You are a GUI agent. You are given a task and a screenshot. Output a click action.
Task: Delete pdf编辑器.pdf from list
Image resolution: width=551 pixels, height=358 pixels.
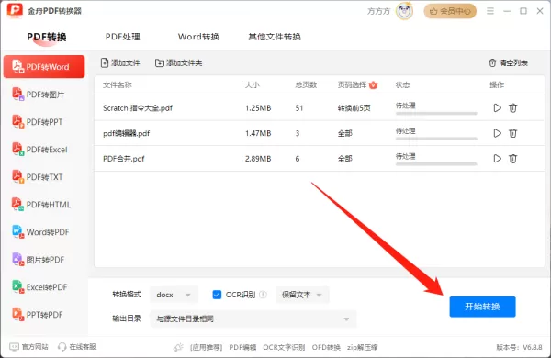[512, 133]
